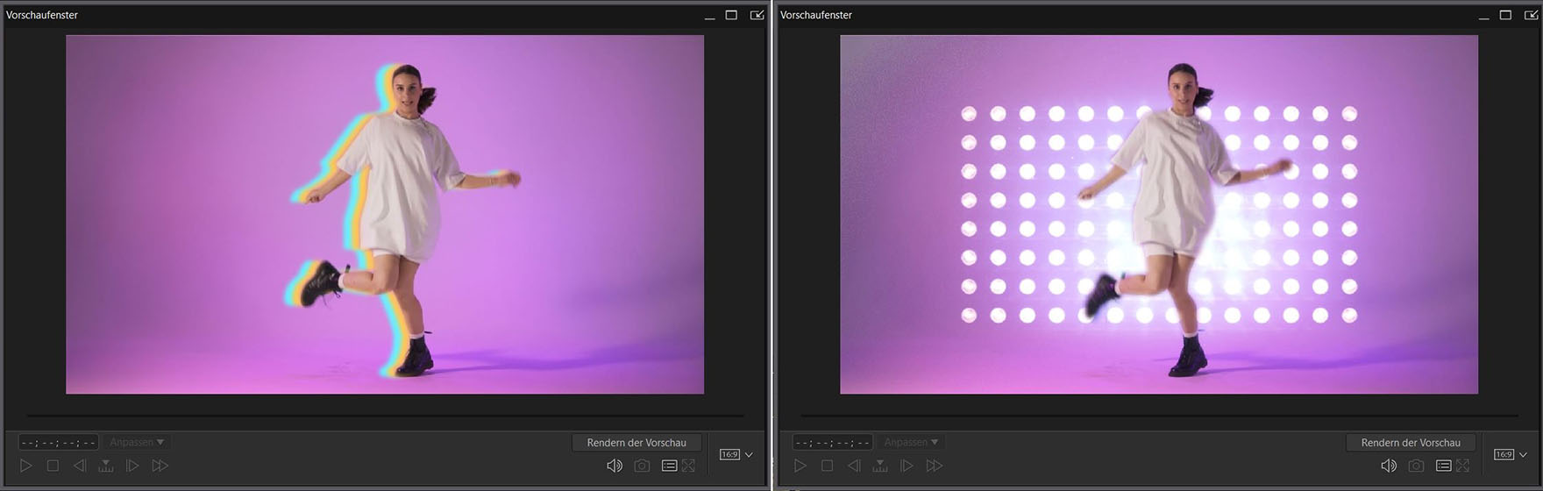The image size is (1543, 491).
Task: Click the timecode field in right preview
Action: pos(832,443)
